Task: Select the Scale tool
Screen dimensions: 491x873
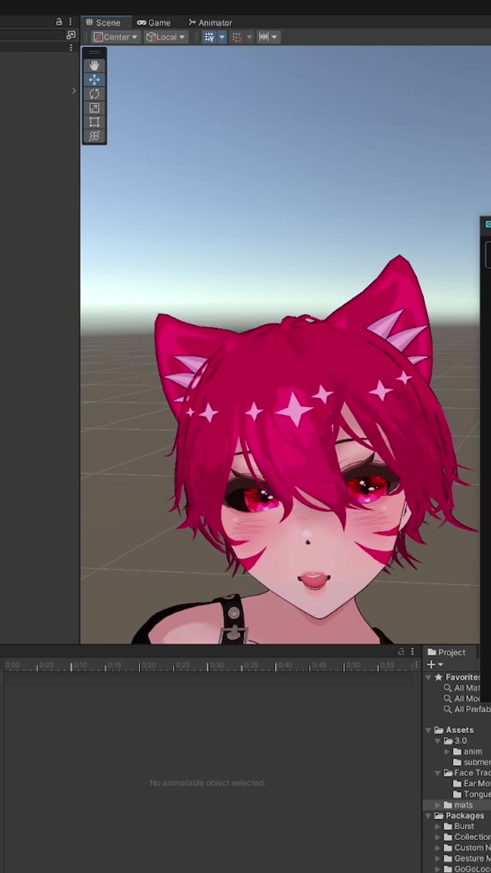Action: click(x=94, y=108)
